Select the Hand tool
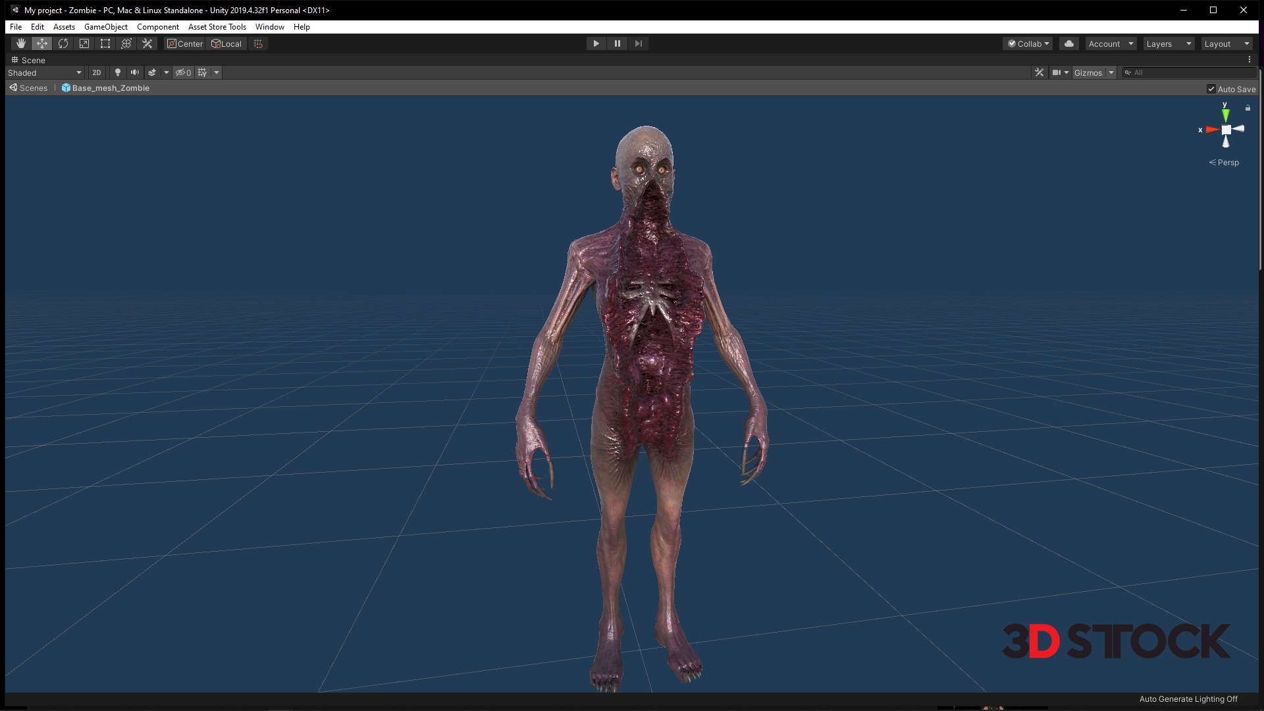The height and width of the screenshot is (711, 1264). [x=20, y=43]
